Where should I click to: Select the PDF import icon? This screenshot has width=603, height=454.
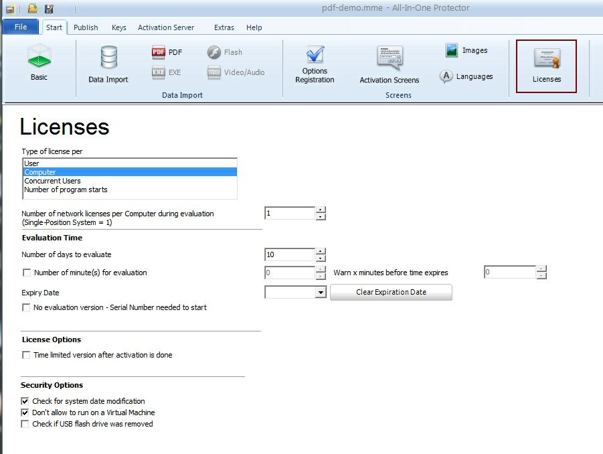pyautogui.click(x=159, y=52)
